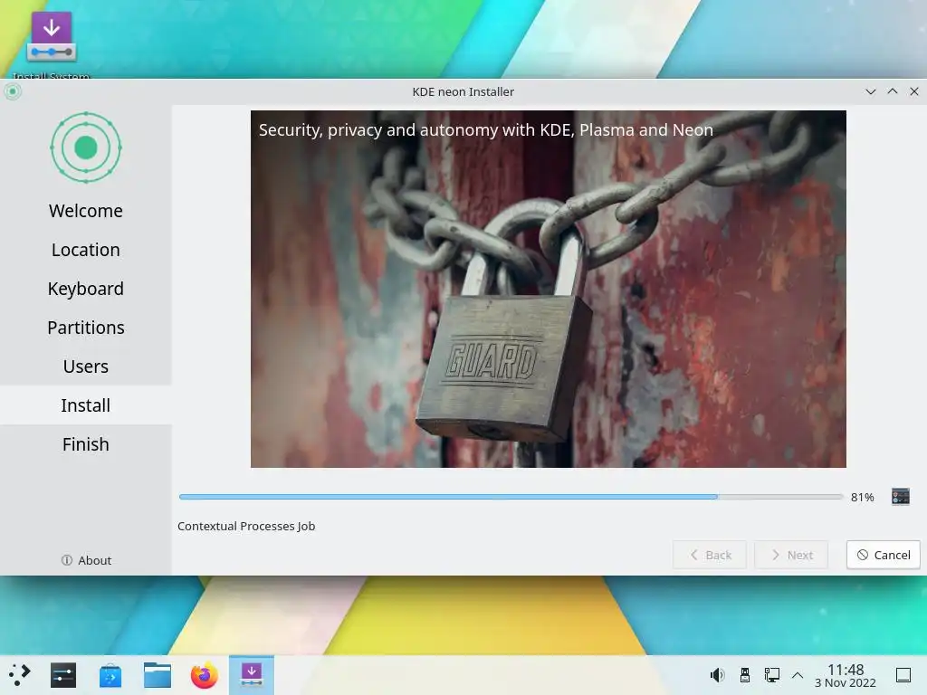
Task: Click the padlock slideshow image
Action: (x=548, y=289)
